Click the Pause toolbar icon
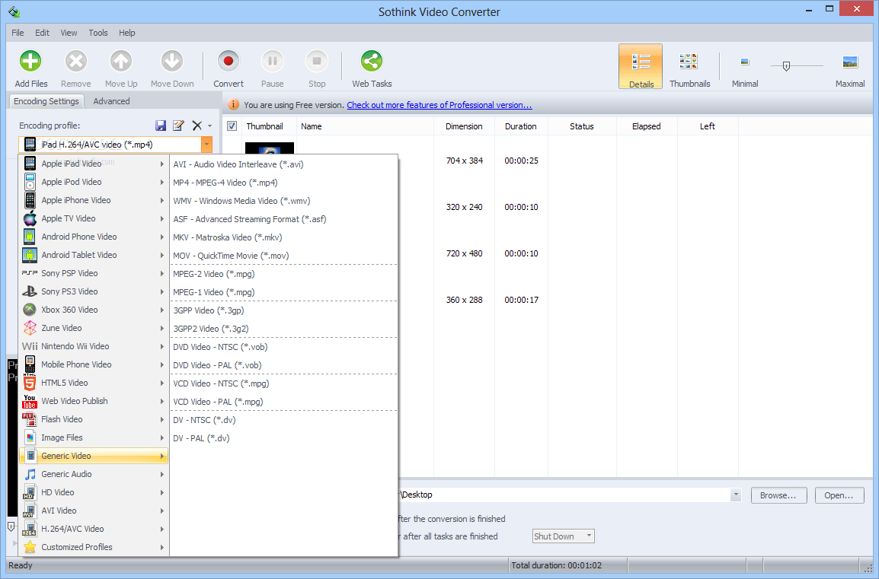Image resolution: width=879 pixels, height=579 pixels. (273, 62)
